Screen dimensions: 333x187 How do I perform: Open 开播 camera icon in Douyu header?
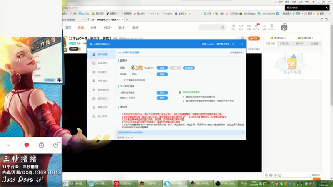(249, 27)
